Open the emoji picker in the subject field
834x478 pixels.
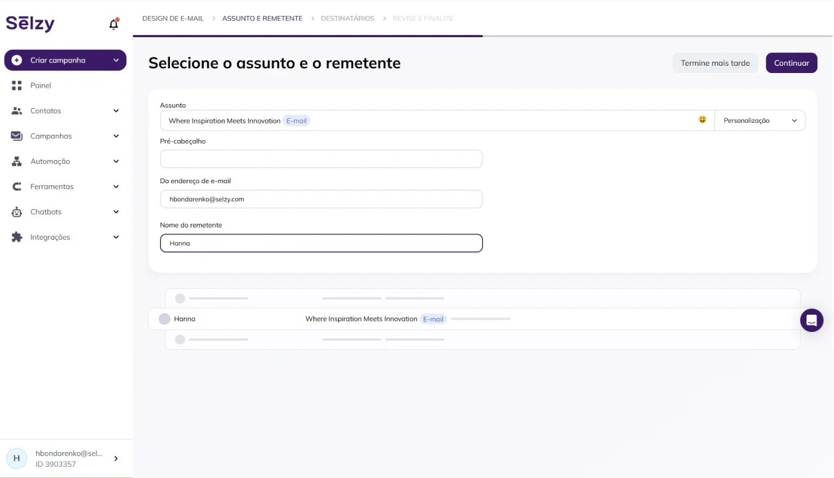tap(702, 119)
